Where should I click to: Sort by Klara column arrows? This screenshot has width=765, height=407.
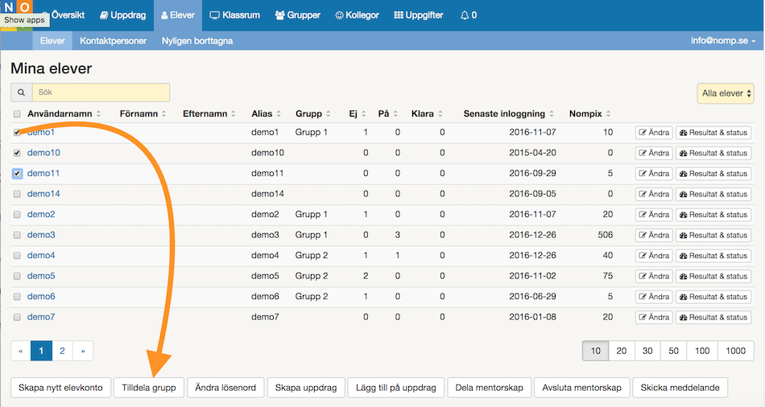pyautogui.click(x=440, y=114)
